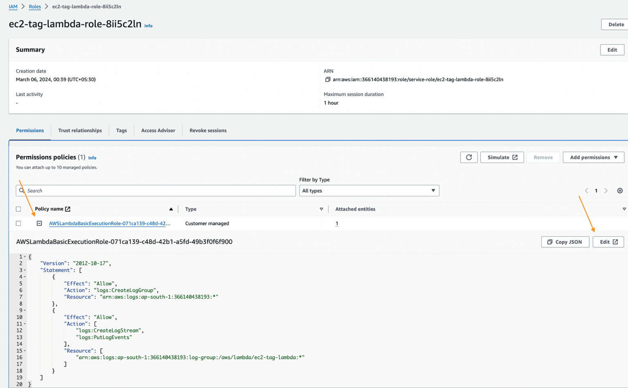
Task: Click the Delete role button
Action: tap(616, 25)
